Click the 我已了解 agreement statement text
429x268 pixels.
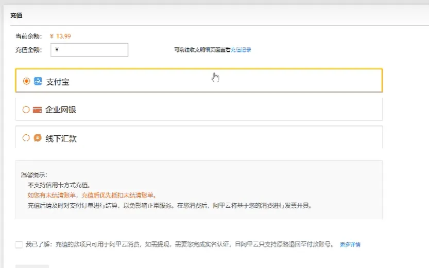pos(180,244)
